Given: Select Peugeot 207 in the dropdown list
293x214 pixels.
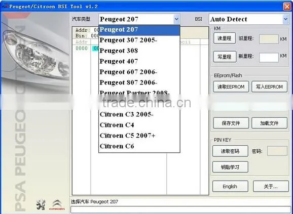Looking at the screenshot, I should pyautogui.click(x=139, y=30).
